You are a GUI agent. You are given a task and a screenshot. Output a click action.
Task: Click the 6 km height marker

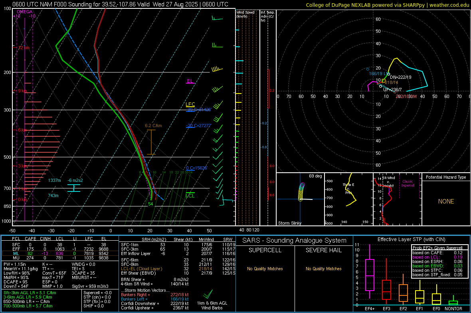23,130
